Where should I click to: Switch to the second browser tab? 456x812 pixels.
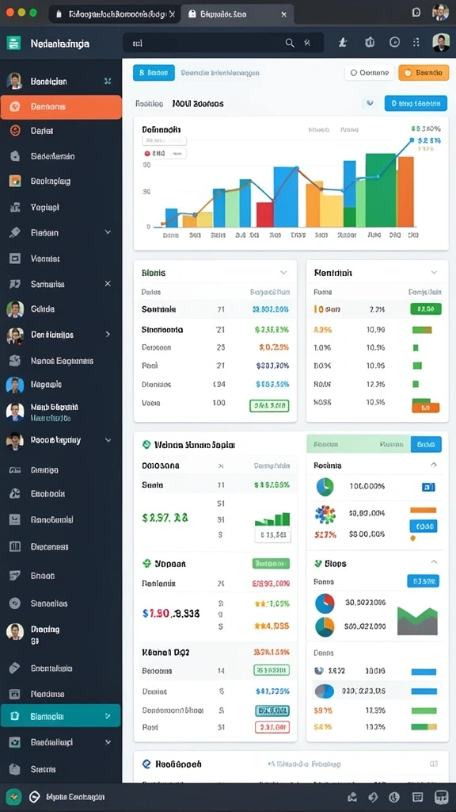coord(237,14)
